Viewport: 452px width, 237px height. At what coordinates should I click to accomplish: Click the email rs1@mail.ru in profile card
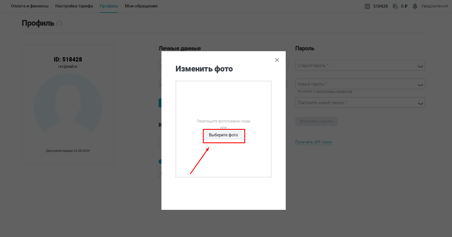click(68, 67)
